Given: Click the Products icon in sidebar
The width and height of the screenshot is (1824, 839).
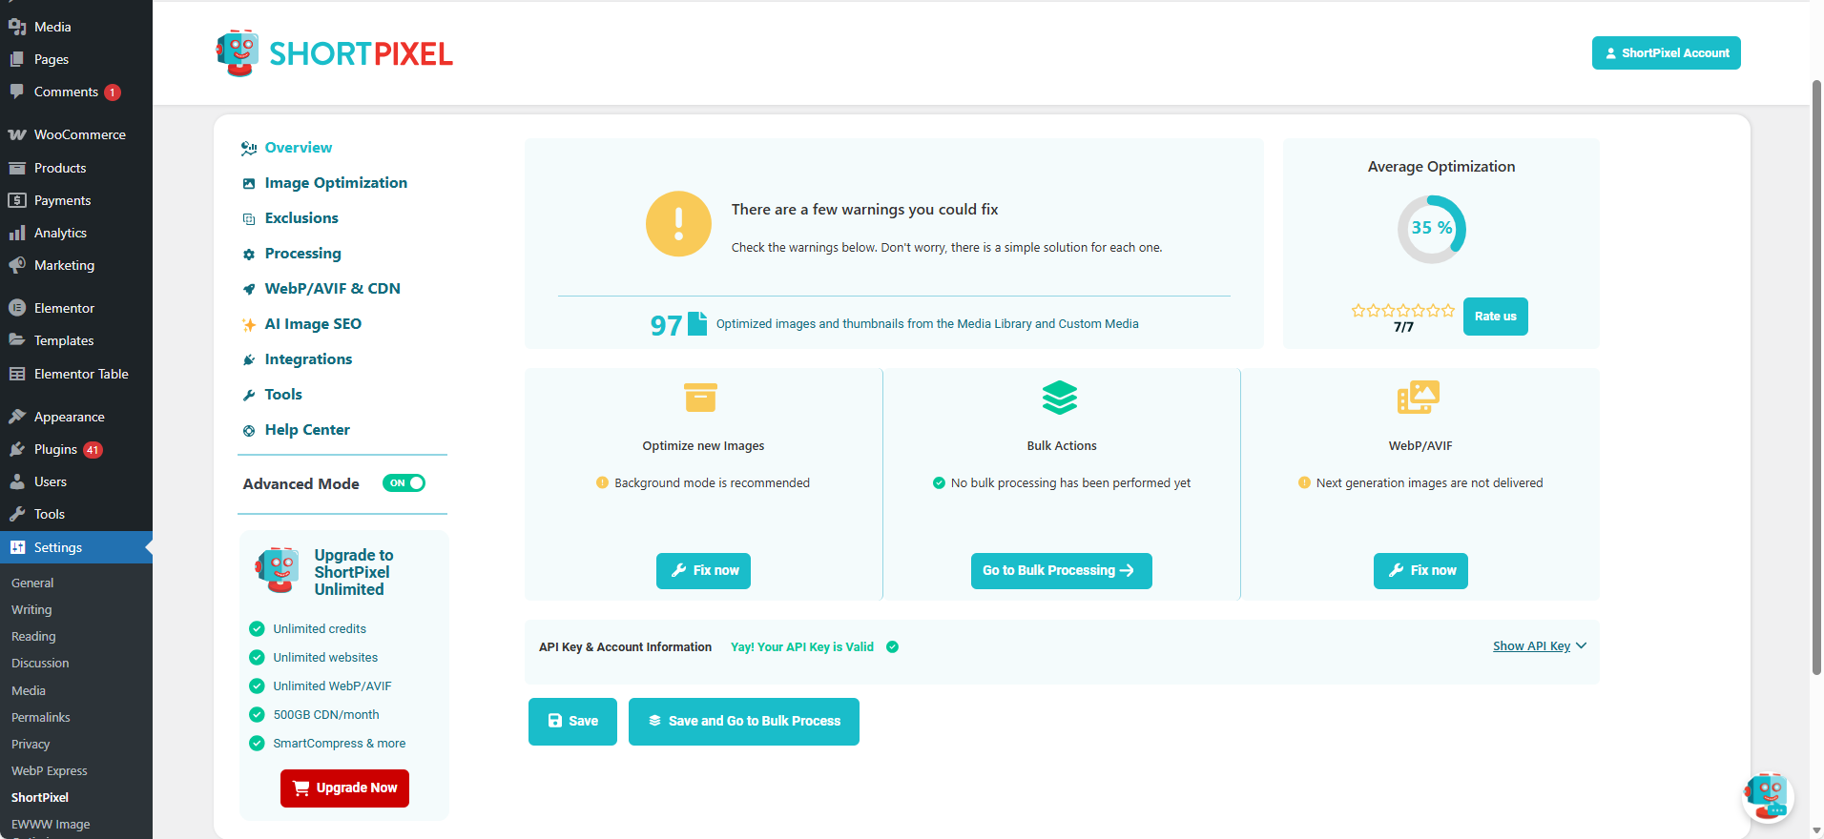Looking at the screenshot, I should pyautogui.click(x=17, y=168).
